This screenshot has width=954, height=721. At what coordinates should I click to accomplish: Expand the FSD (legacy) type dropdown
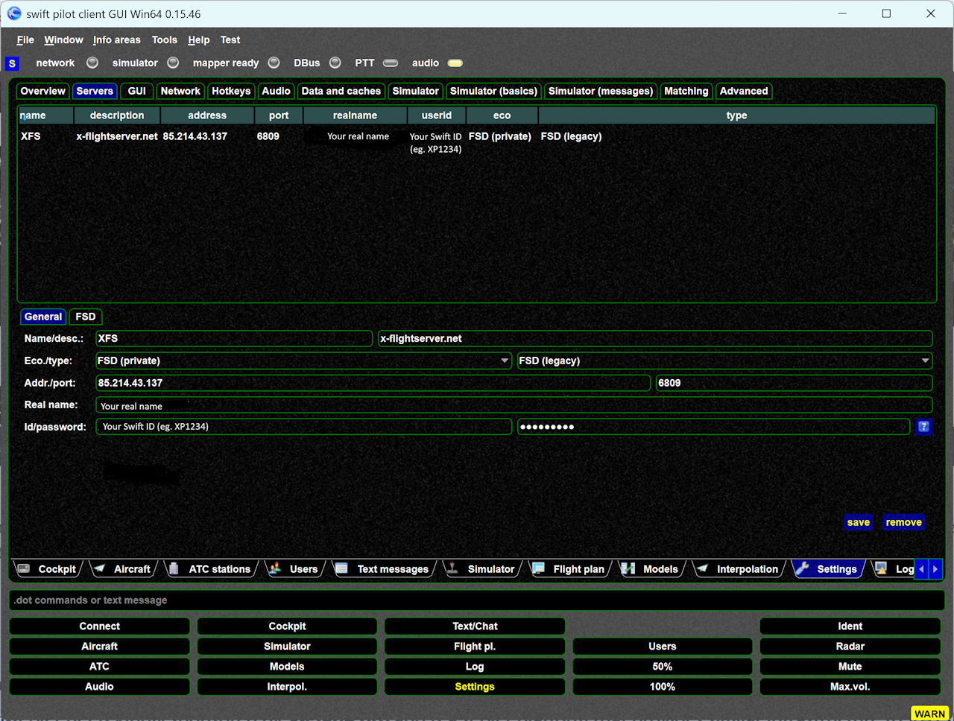tap(925, 360)
